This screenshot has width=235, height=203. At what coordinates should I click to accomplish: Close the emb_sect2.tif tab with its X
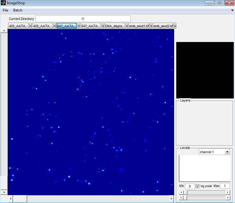click(x=175, y=26)
